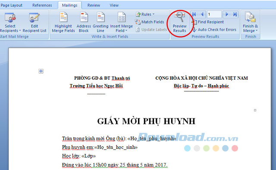Click the «Họ_tên_học_sinh» merge field
This screenshot has height=170, width=276.
[x=116, y=147]
